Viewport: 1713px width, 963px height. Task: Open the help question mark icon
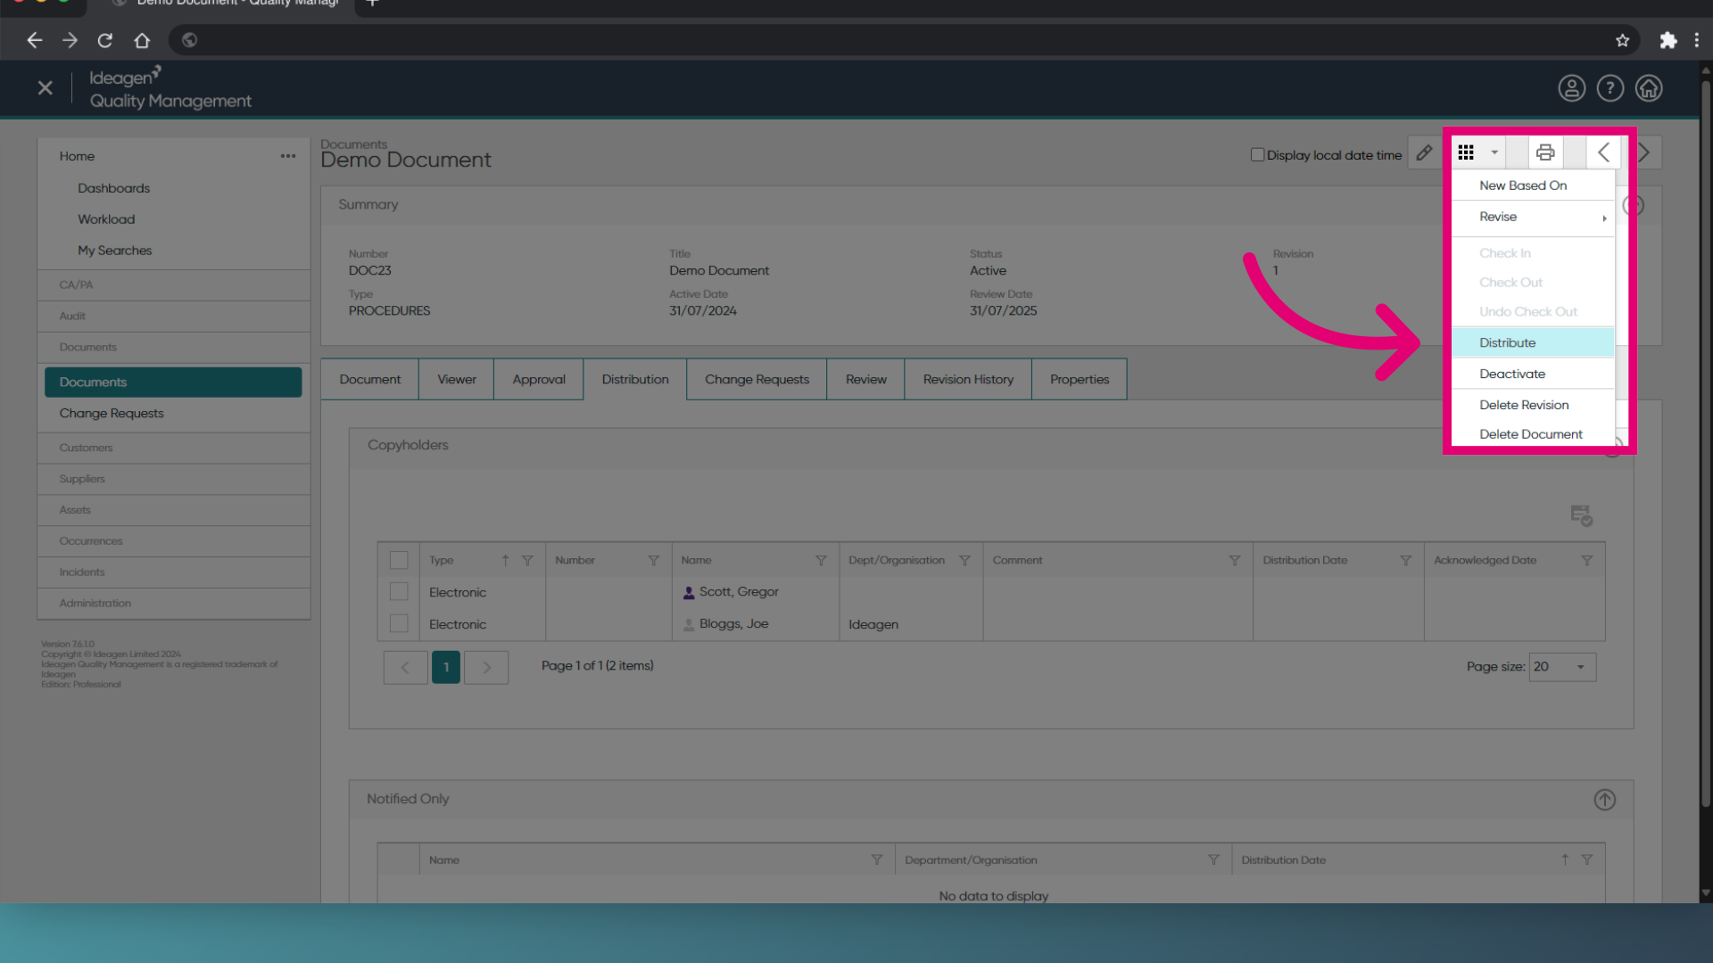1610,88
